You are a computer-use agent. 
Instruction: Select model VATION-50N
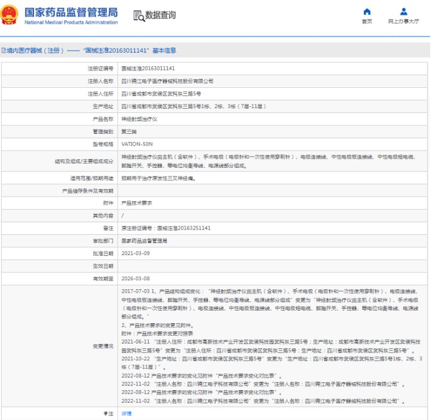coord(137,144)
